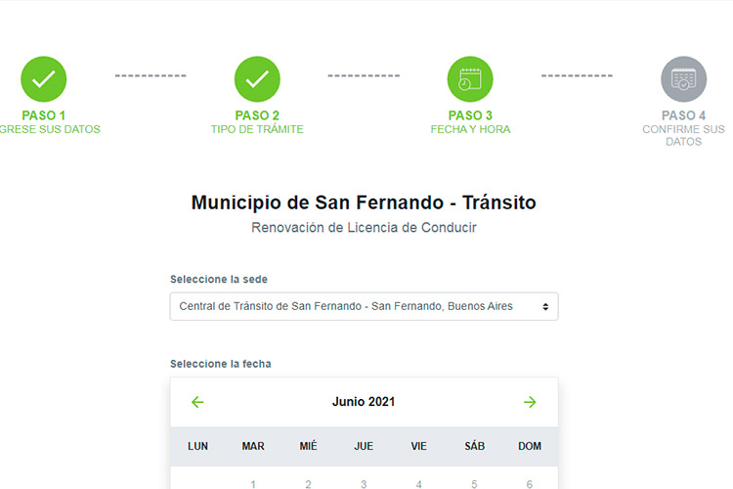
Task: Click the 'Junio 2021' month title
Action: pos(364,402)
